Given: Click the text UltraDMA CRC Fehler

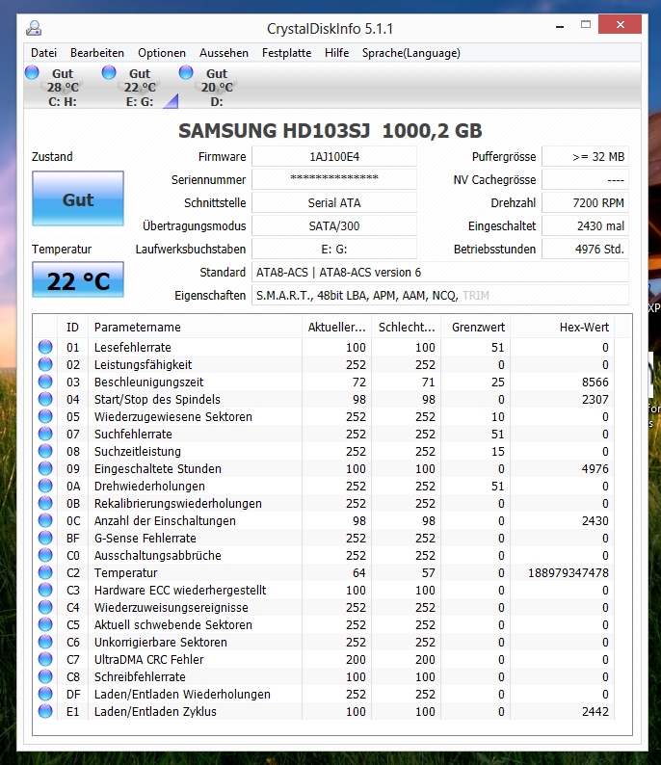Looking at the screenshot, I should (148, 660).
